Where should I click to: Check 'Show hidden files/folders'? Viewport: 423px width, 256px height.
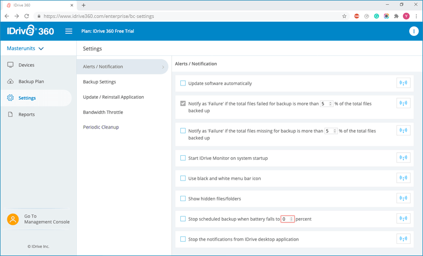point(183,198)
